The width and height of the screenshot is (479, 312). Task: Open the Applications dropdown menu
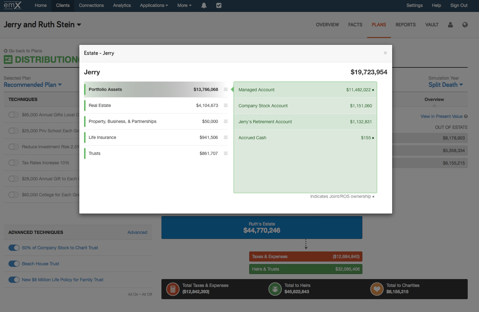click(154, 5)
